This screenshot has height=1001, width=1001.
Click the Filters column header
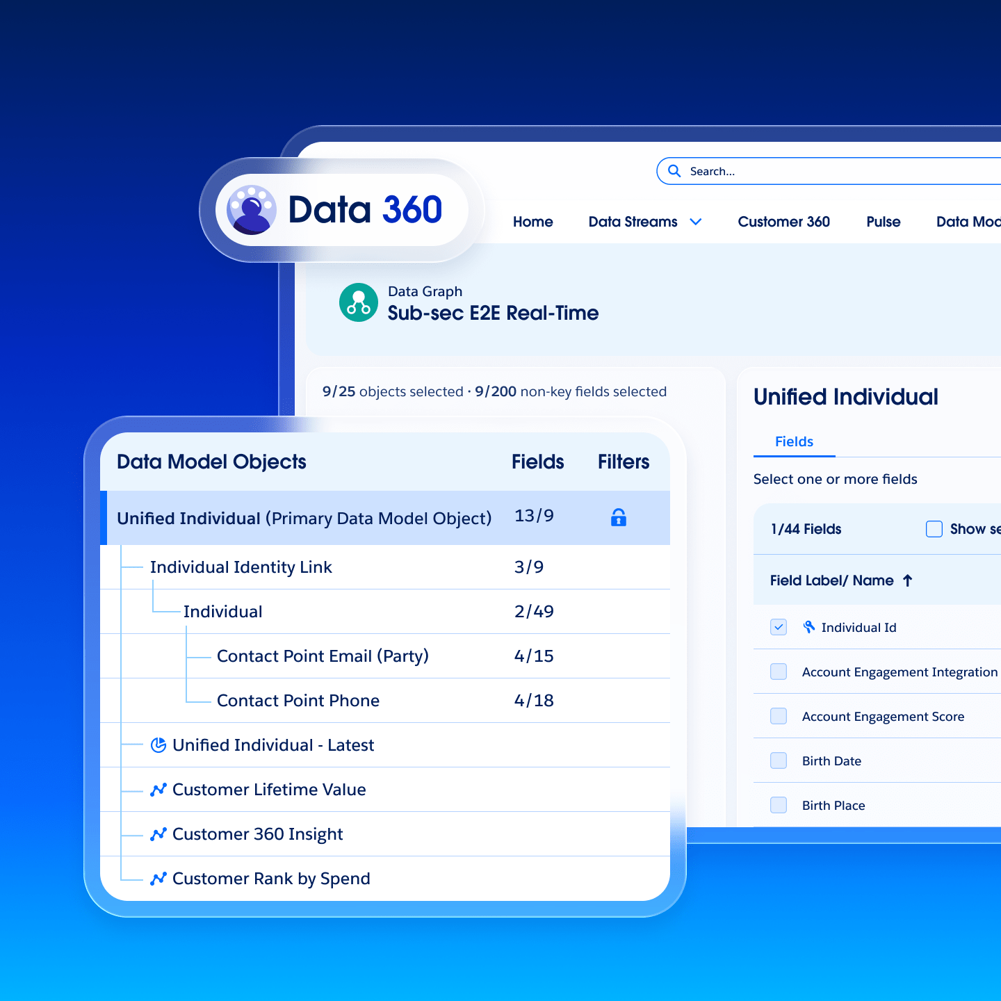(624, 462)
